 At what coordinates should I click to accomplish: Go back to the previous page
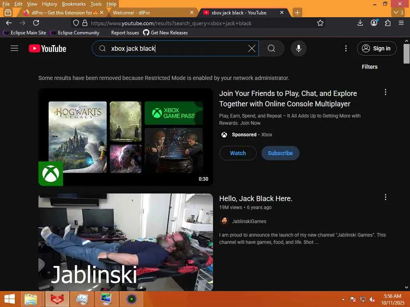click(9, 23)
